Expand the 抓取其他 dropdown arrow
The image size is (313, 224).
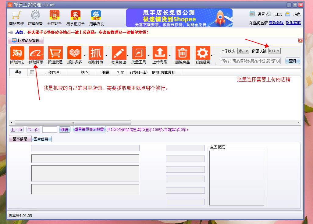pos(106,55)
